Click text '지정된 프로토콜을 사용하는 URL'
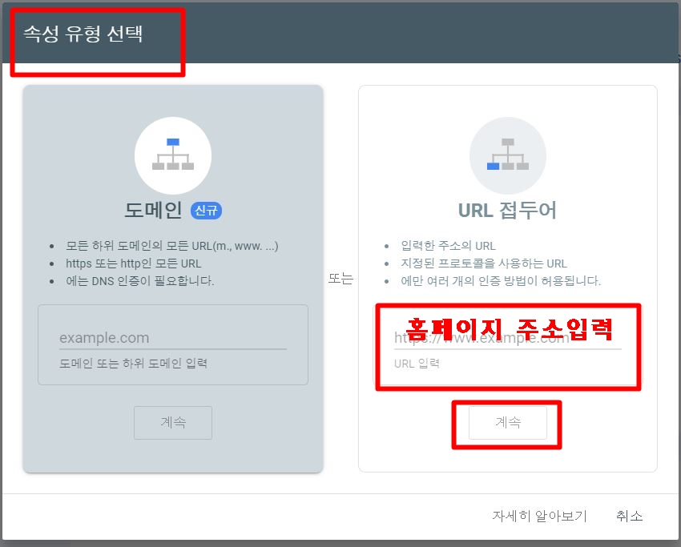This screenshot has width=681, height=547. tap(484, 263)
